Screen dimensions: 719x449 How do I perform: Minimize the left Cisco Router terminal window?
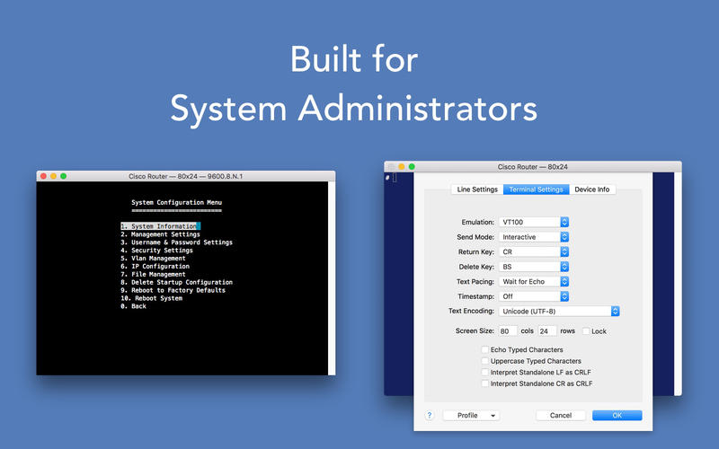coord(53,176)
